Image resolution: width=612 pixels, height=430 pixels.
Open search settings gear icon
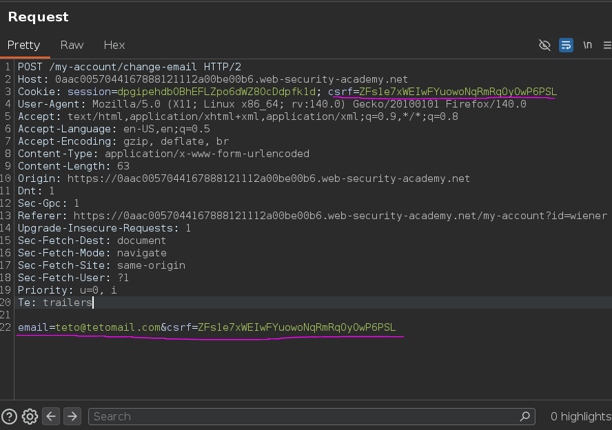point(30,416)
